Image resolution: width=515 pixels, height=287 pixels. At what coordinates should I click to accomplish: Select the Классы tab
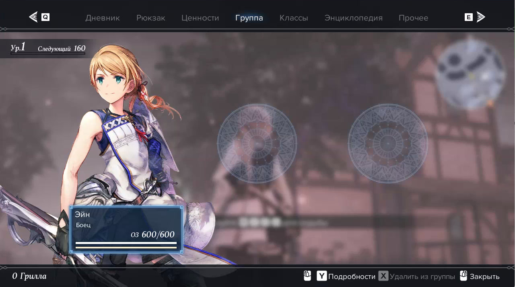tap(294, 18)
